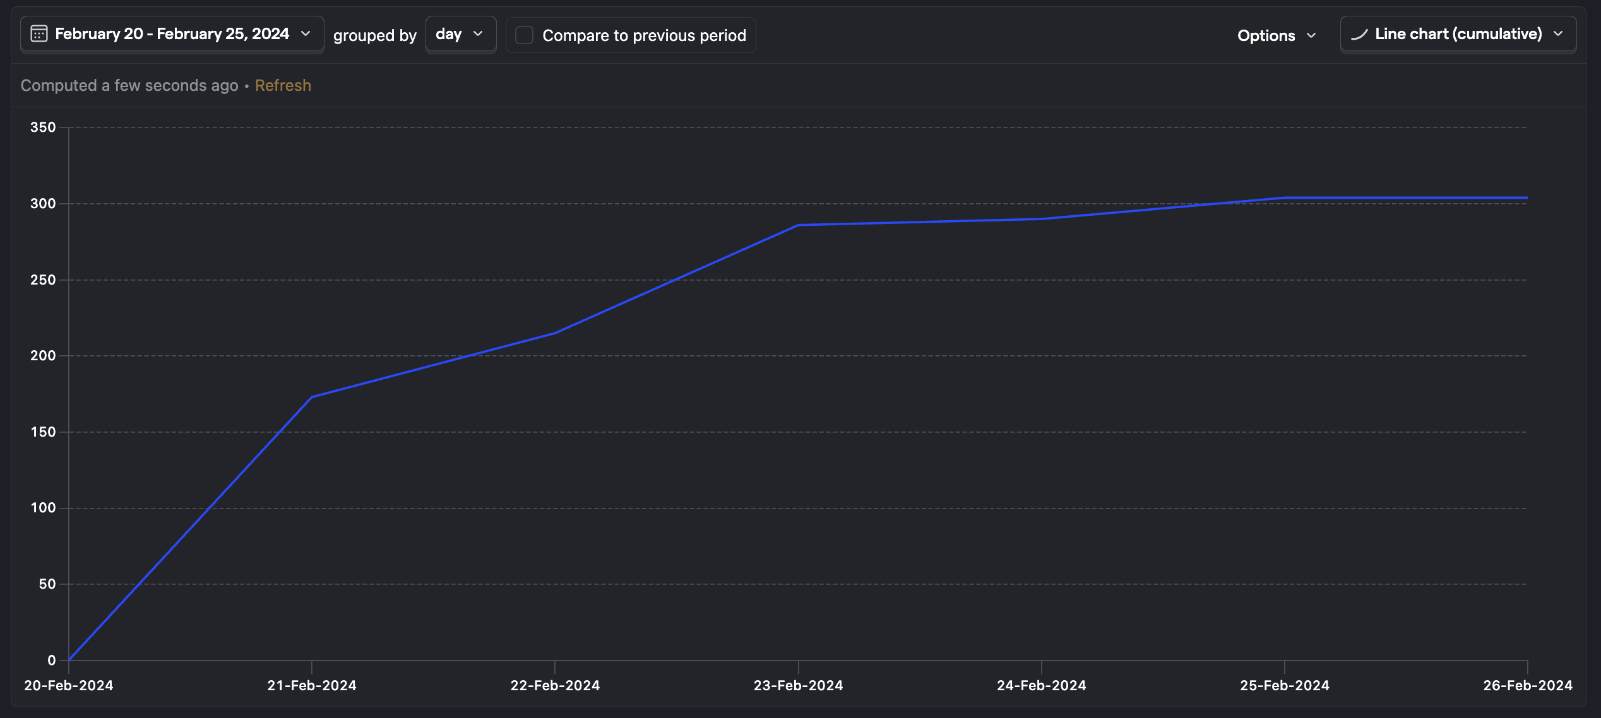This screenshot has height=718, width=1601.
Task: Click the 21-Feb-2024 x-axis label
Action: coord(312,686)
